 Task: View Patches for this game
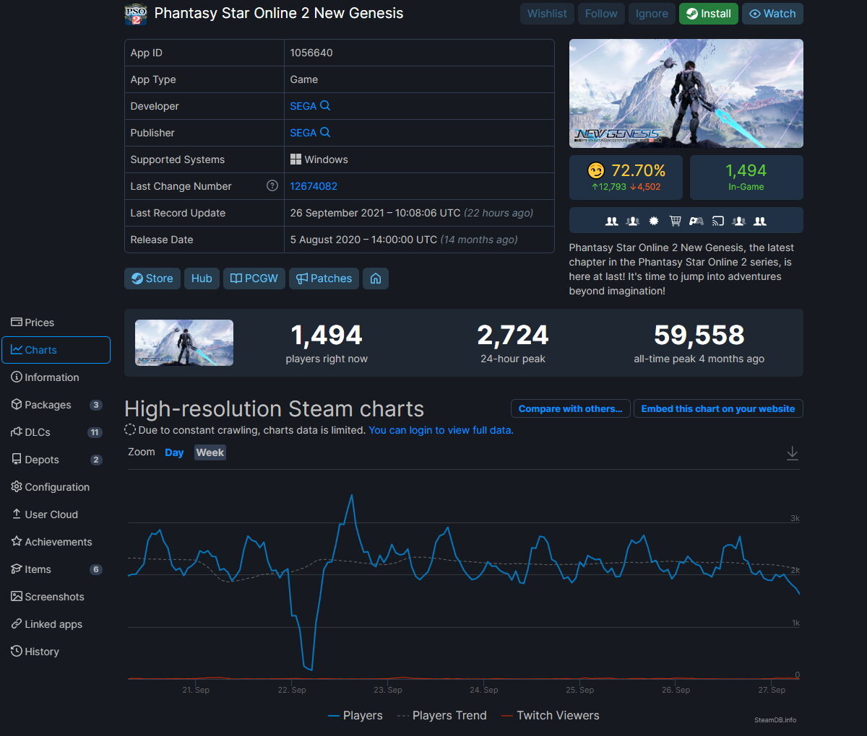pyautogui.click(x=324, y=279)
